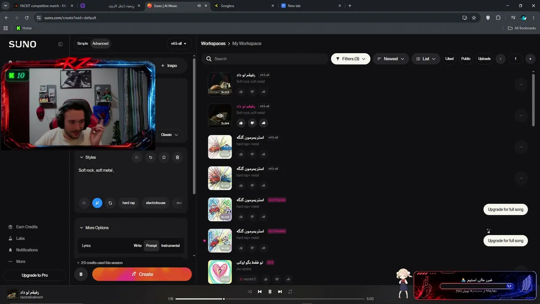The image size is (540, 304).
Task: Collapse the More Options section
Action: [94, 228]
